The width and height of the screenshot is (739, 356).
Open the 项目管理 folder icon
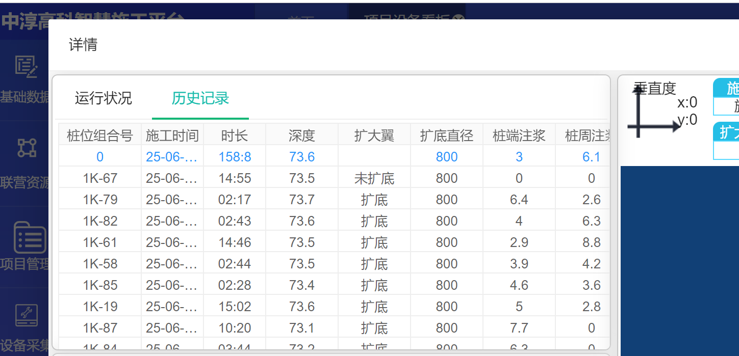coord(30,237)
